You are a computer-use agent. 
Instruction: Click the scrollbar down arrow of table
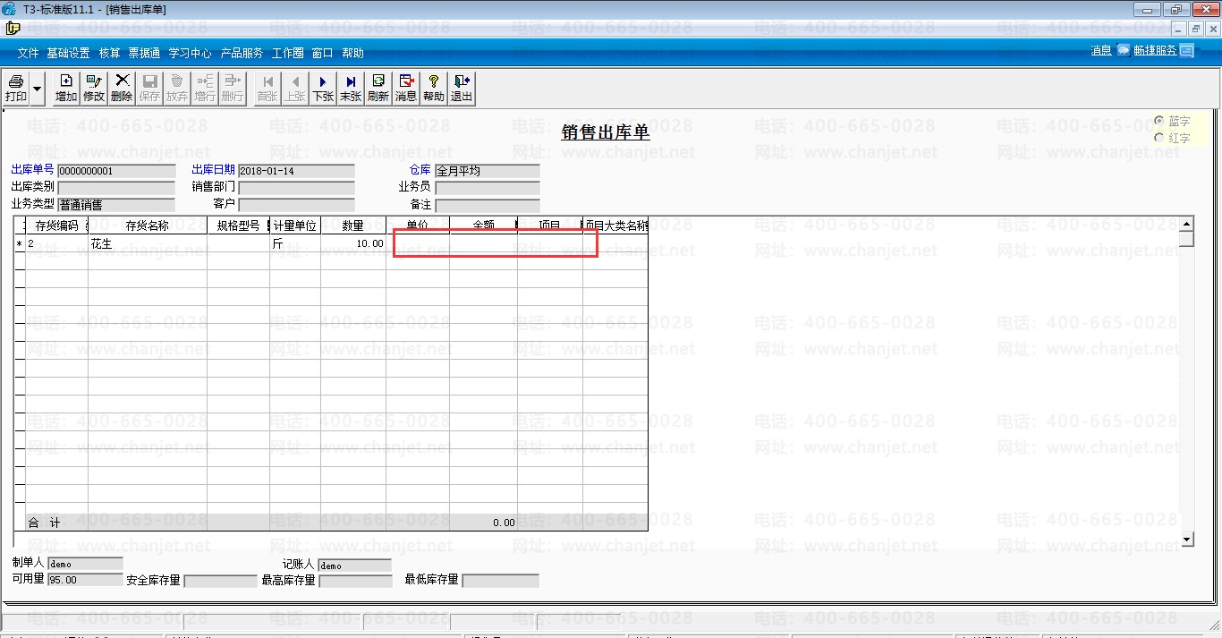click(x=1187, y=540)
